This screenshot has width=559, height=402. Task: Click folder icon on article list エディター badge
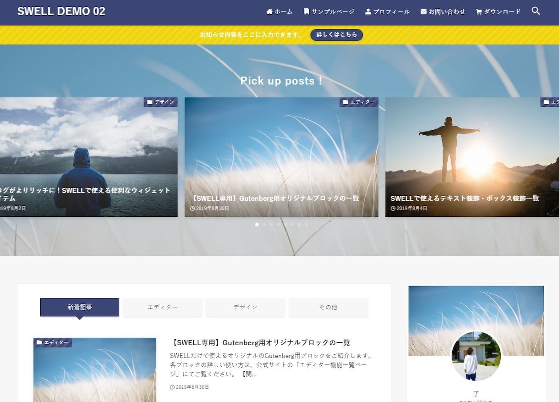tap(39, 342)
